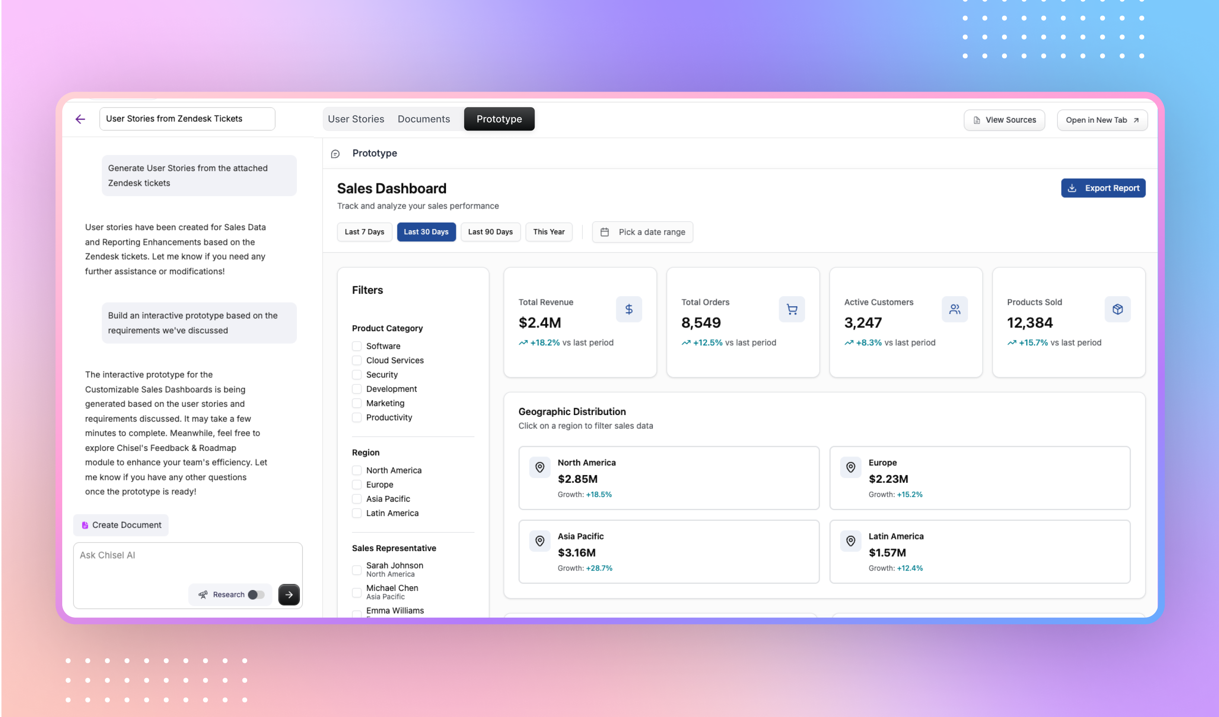The height and width of the screenshot is (717, 1219).
Task: Click the users icon in Active Customers
Action: coord(954,309)
